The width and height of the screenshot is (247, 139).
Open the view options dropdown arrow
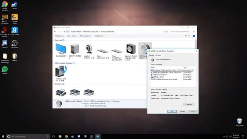pos(189,36)
